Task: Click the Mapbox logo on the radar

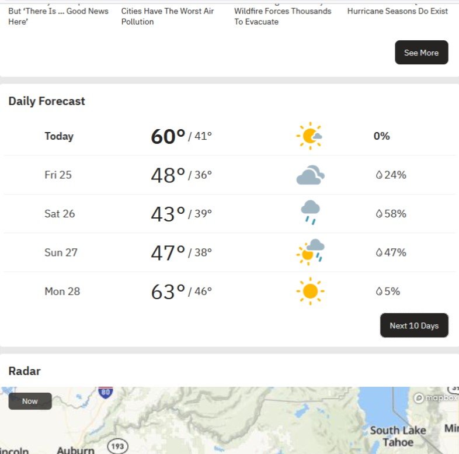Action: click(x=435, y=398)
